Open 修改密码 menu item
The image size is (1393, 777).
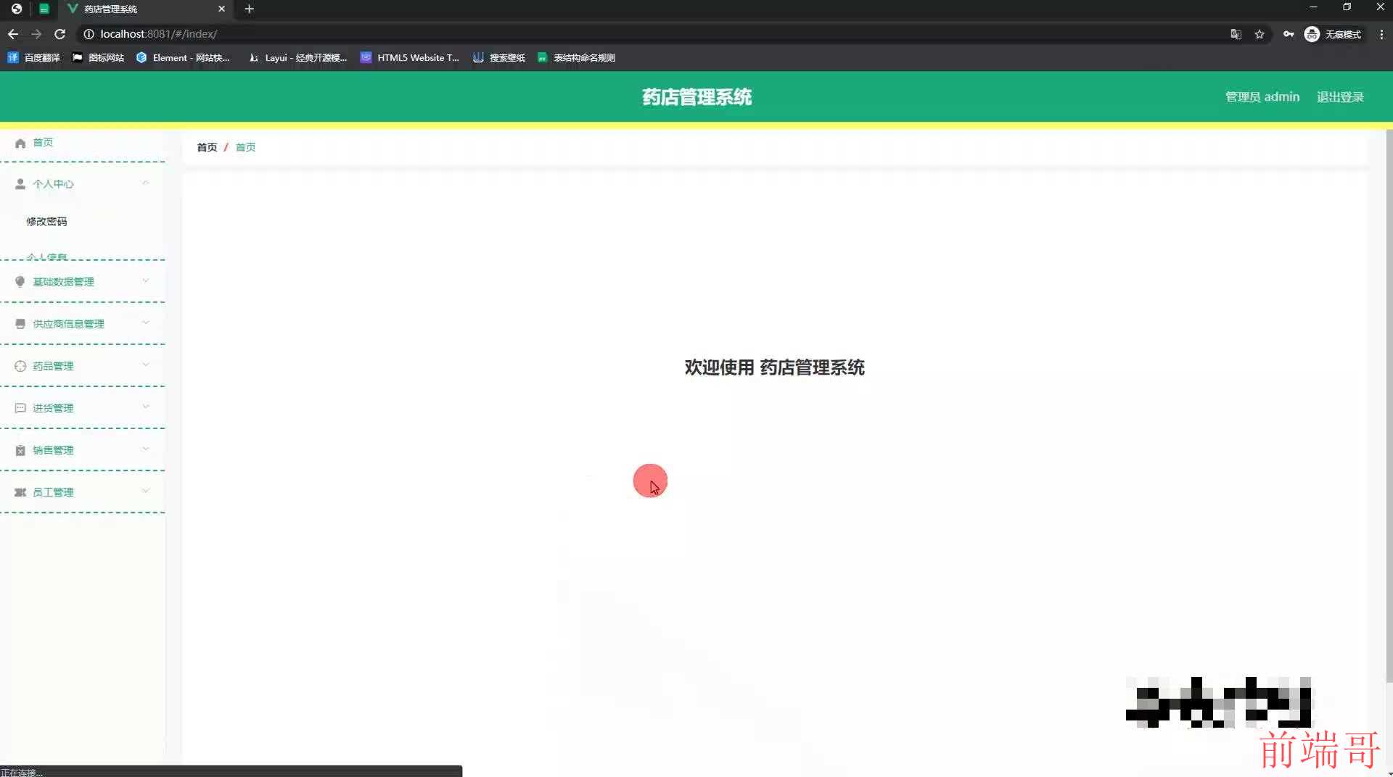click(x=46, y=222)
